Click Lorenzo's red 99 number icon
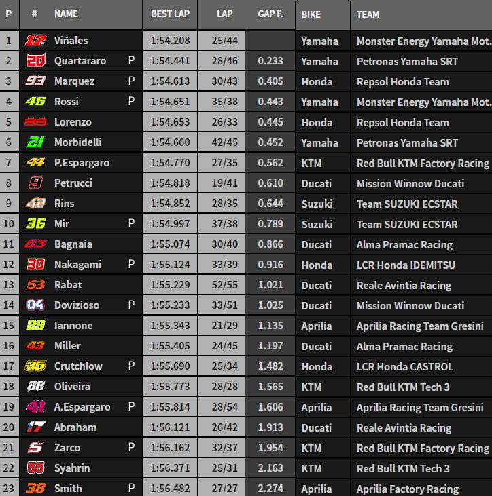Viewport: 492px width, 496px height. point(35,121)
